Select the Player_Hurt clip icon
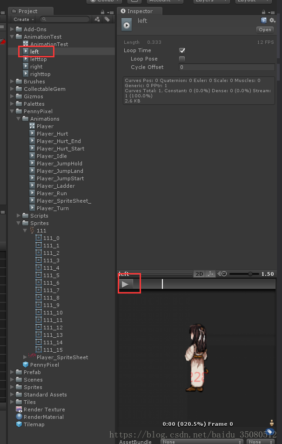282x444 pixels. click(x=32, y=134)
